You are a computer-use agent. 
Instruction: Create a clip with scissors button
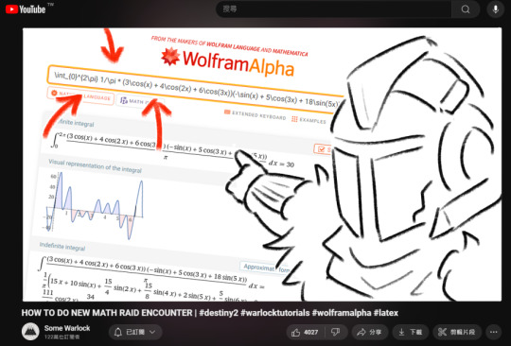[x=457, y=333]
